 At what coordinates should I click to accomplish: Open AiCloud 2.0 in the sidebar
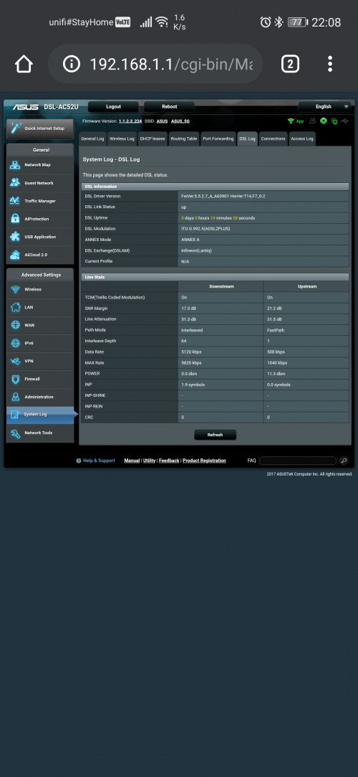39,255
